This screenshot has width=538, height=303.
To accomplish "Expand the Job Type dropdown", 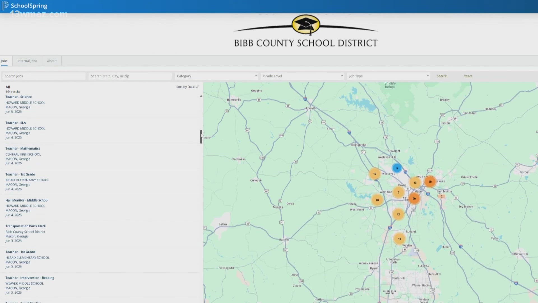I will pyautogui.click(x=388, y=76).
